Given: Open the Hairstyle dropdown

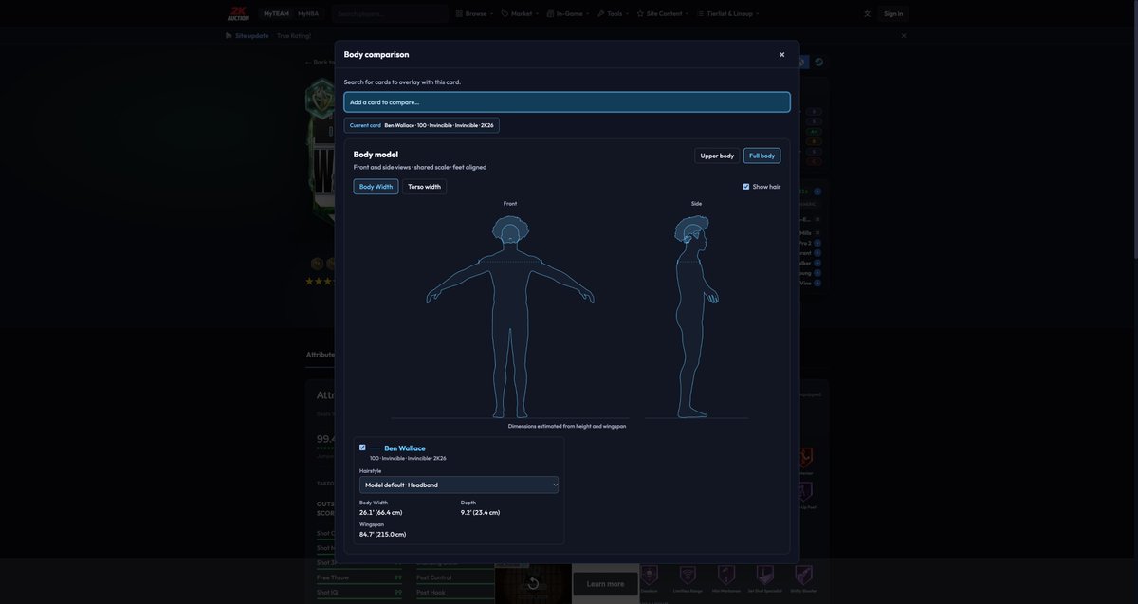Looking at the screenshot, I should tap(459, 485).
